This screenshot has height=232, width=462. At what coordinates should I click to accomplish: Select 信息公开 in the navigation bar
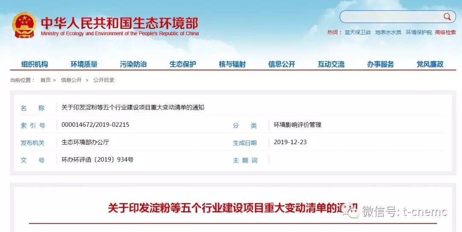pos(281,64)
